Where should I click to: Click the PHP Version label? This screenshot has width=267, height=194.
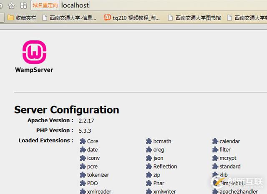(55, 131)
